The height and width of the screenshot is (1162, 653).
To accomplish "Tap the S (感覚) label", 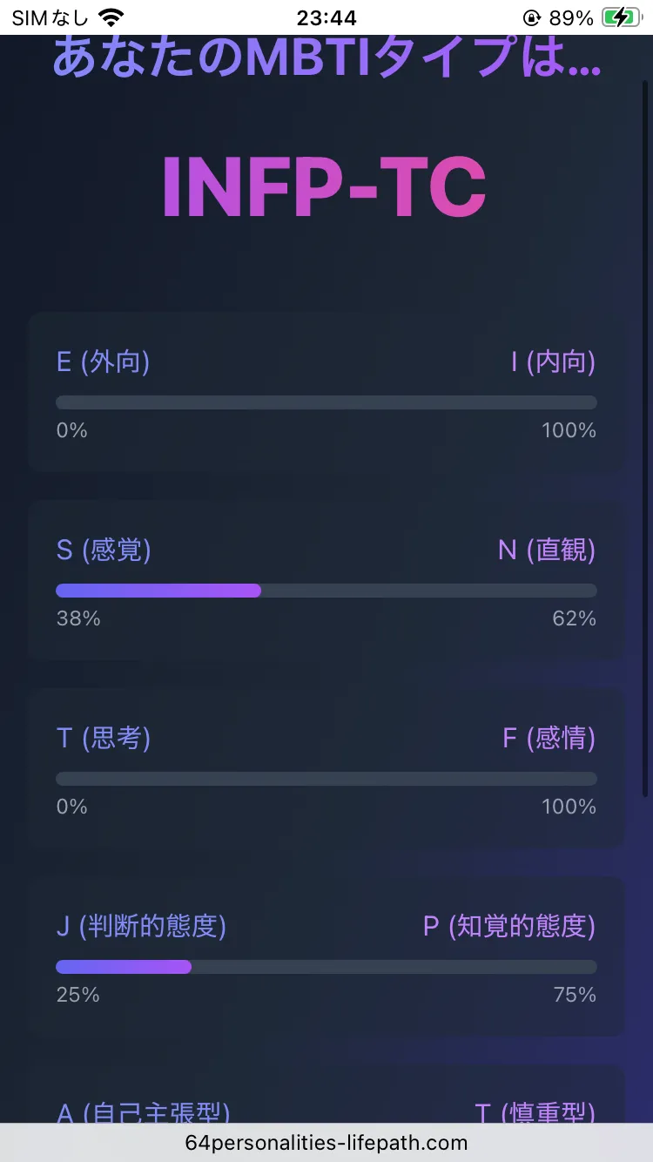I will click(104, 551).
